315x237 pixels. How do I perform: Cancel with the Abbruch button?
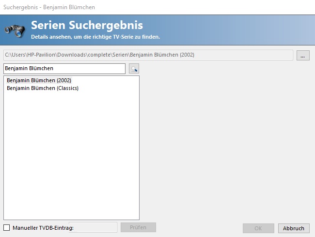click(294, 228)
